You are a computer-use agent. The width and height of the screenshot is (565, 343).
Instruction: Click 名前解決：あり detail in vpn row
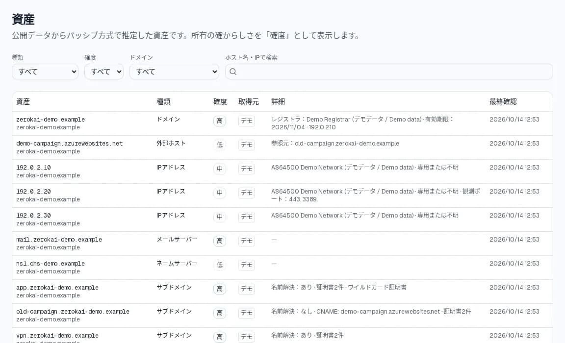point(308,336)
